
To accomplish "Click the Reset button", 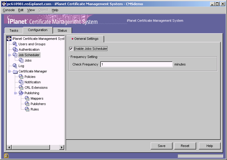I will coord(185,146).
